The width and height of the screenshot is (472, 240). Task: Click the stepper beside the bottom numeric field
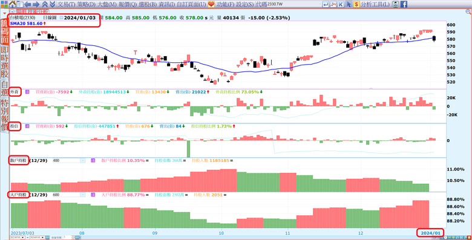73,238
